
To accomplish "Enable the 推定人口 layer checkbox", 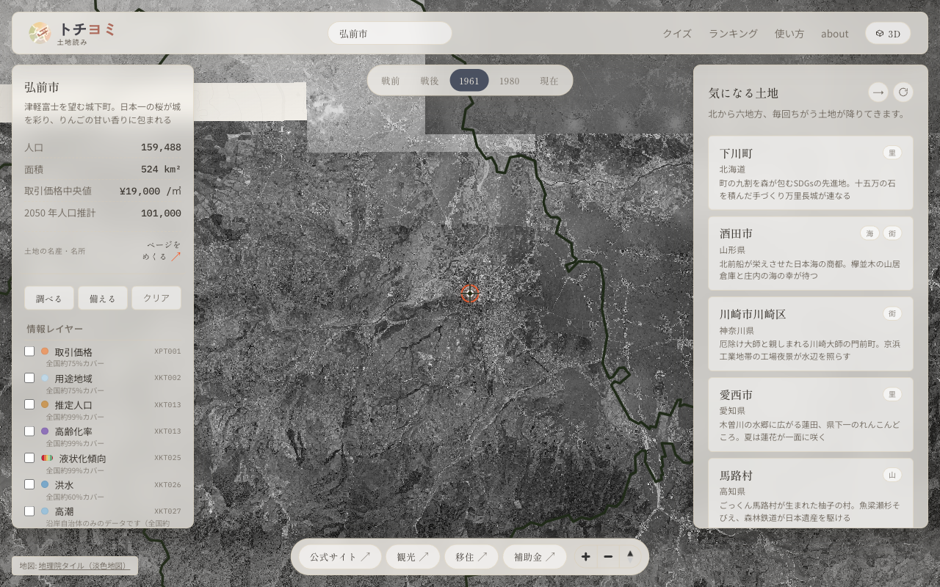I will coord(29,404).
